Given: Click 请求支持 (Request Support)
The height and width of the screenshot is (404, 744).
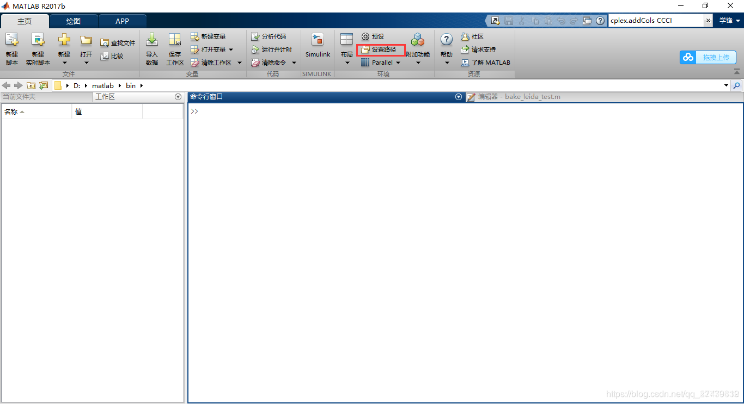Looking at the screenshot, I should coord(478,49).
